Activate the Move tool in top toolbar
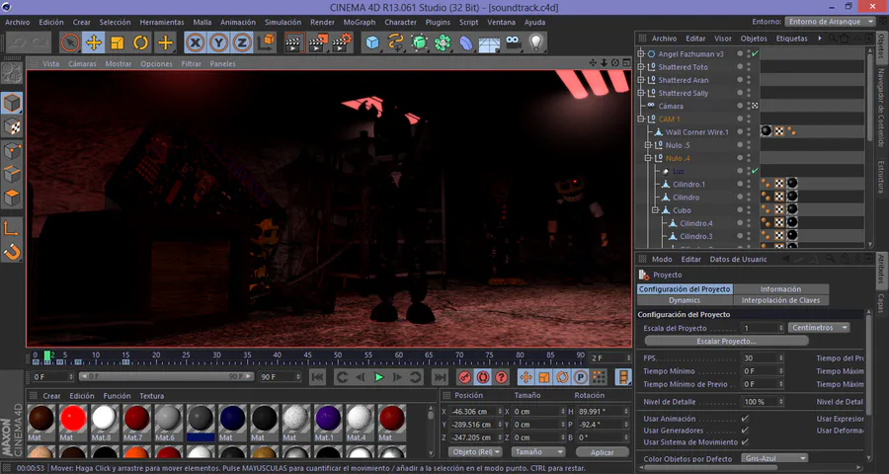Screen dimensions: 889x474 tap(94, 42)
